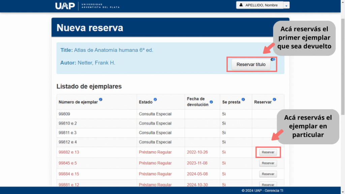Click info icon beside Estado header
The height and width of the screenshot is (194, 345).
(155, 100)
